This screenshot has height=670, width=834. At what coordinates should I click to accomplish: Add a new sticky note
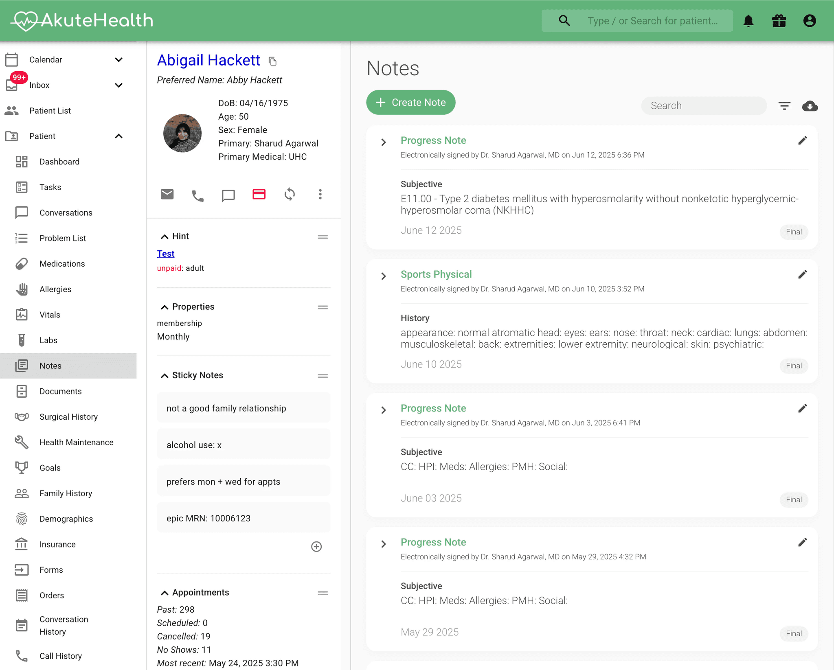tap(316, 546)
